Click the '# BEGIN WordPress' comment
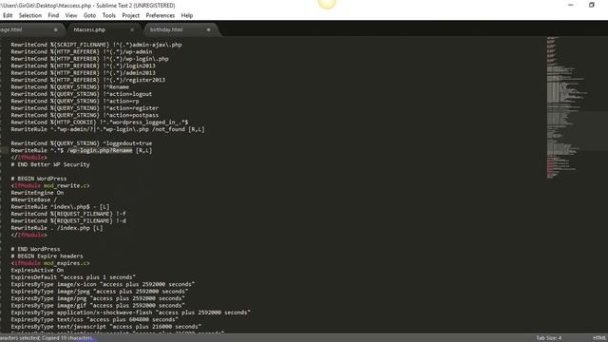This screenshot has width=608, height=342. coord(39,179)
